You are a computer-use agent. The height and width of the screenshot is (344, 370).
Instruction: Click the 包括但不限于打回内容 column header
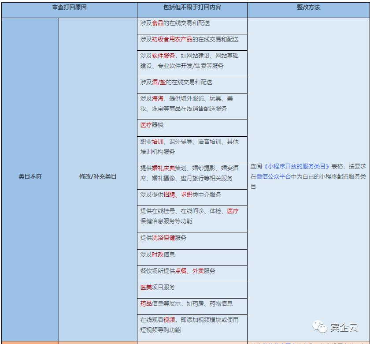(x=192, y=10)
